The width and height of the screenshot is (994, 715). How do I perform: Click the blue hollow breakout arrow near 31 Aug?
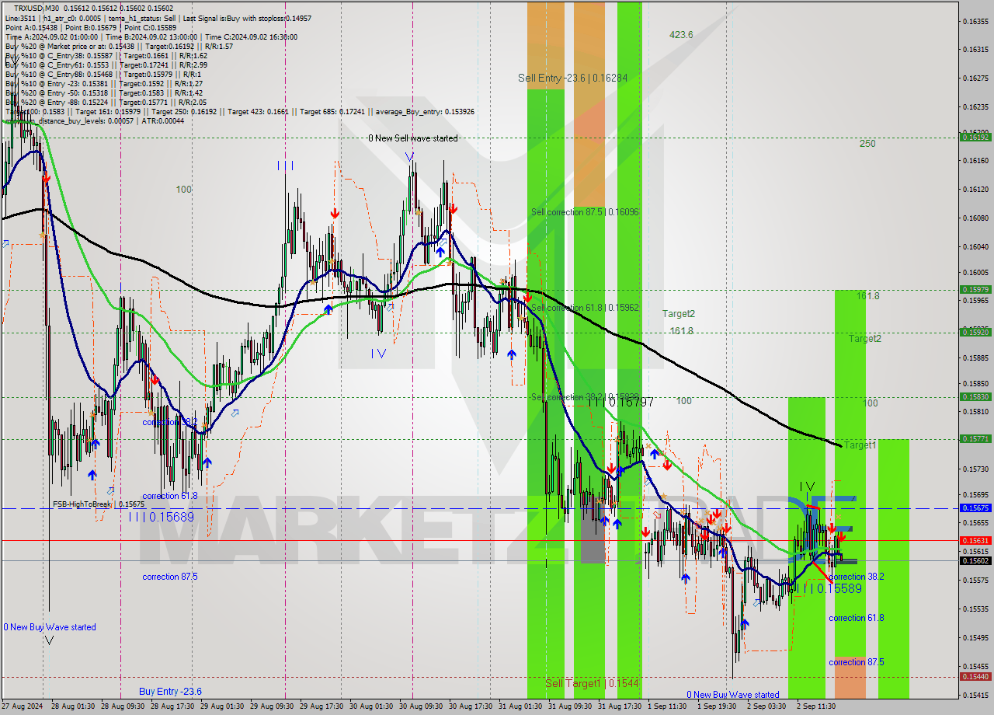(647, 482)
